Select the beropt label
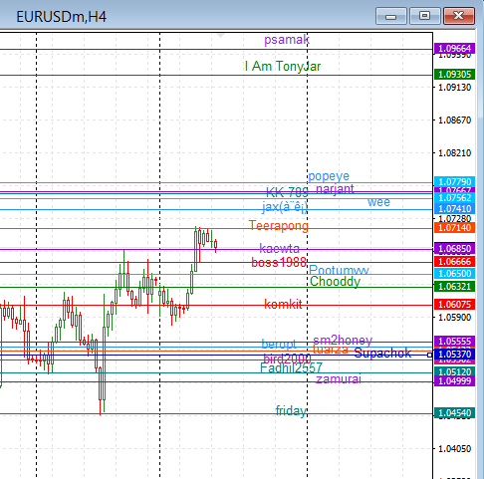484x479 pixels. 279,345
